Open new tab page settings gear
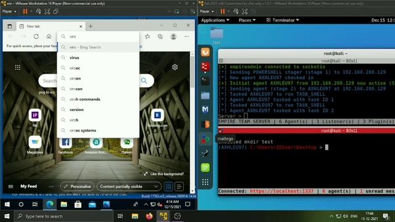 pos(175,67)
